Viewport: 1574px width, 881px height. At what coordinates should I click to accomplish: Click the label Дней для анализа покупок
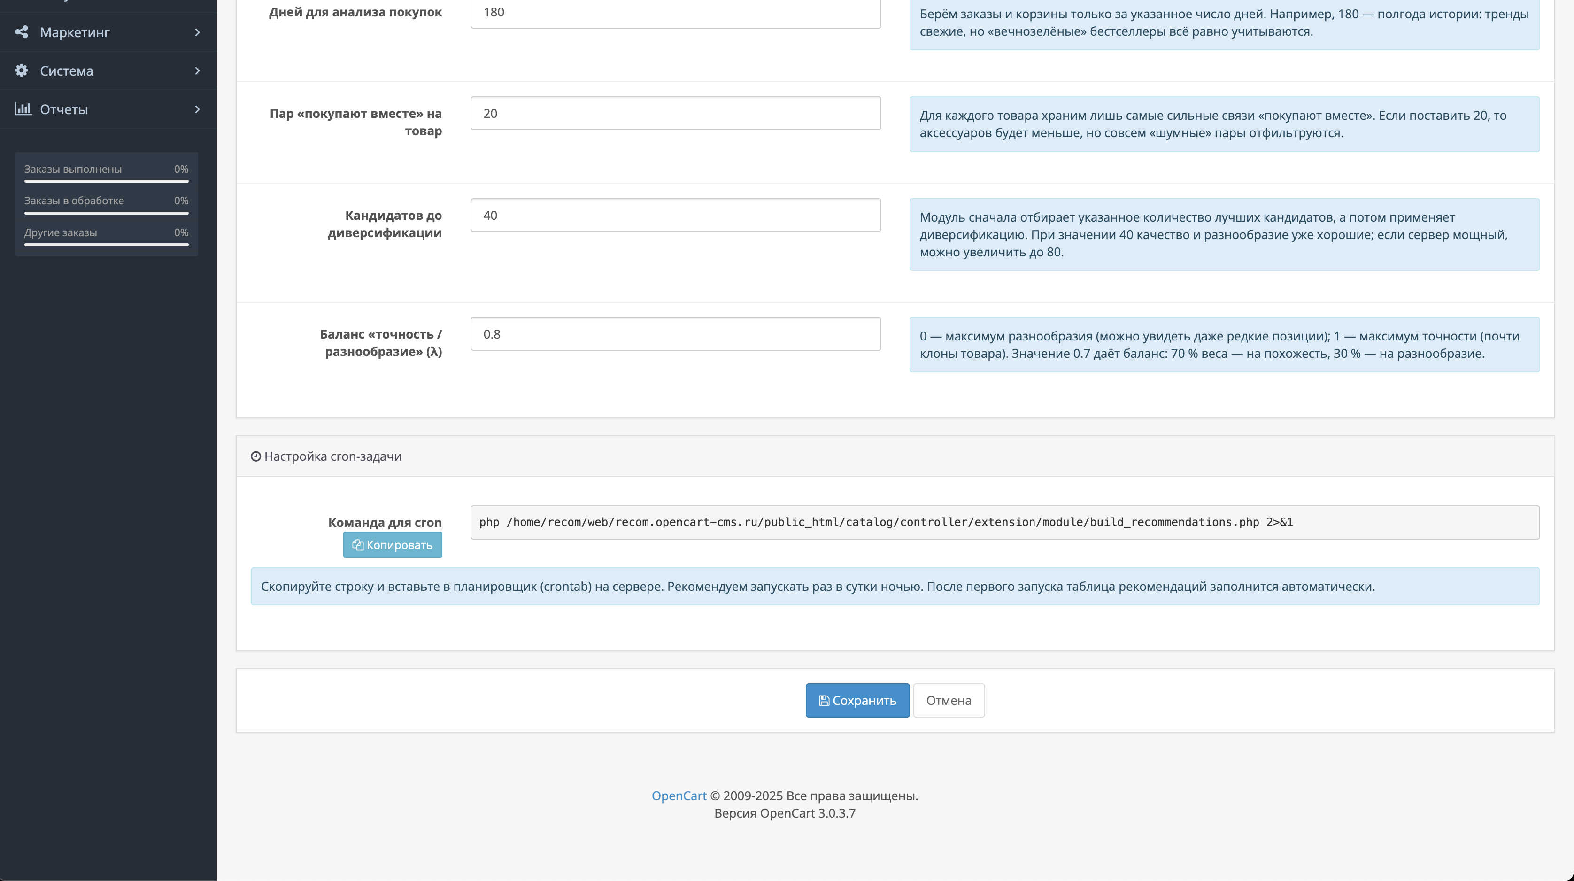355,12
